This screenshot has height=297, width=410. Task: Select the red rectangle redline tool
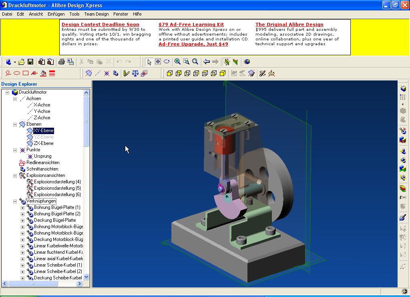tap(26, 74)
